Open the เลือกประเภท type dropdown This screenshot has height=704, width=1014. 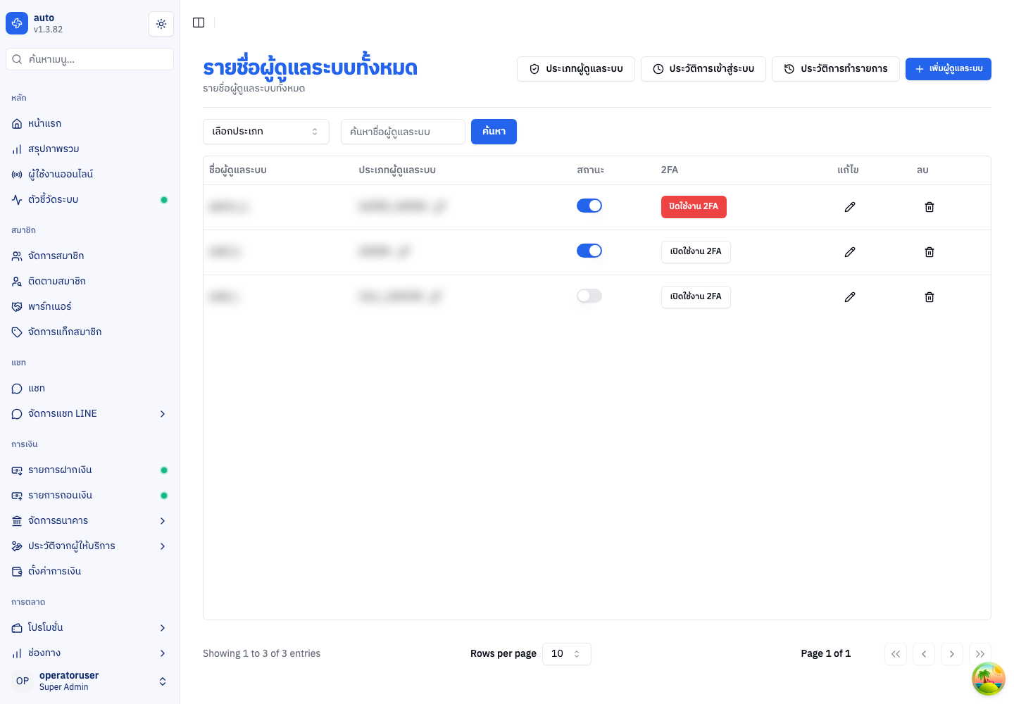tap(266, 132)
